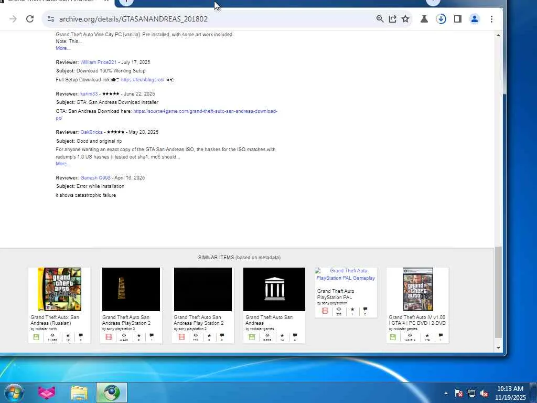
Task: Click movie media icon on PlayStation 2 card
Action: pyautogui.click(x=109, y=337)
